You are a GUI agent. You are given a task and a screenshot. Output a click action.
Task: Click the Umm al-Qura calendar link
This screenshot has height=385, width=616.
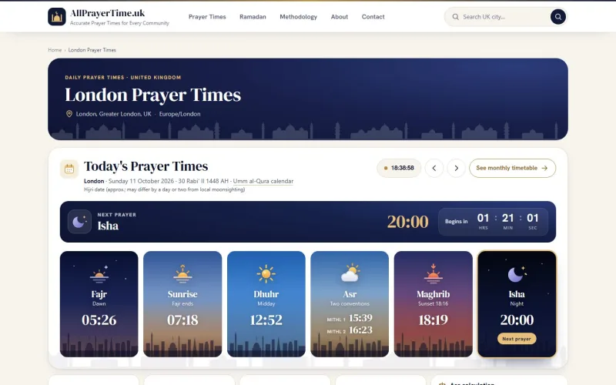tap(263, 181)
